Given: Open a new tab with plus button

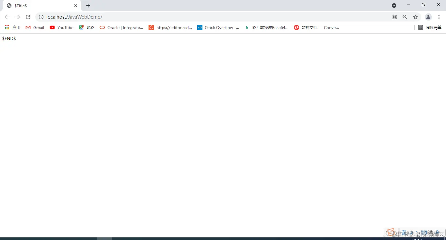Looking at the screenshot, I should coord(88,6).
